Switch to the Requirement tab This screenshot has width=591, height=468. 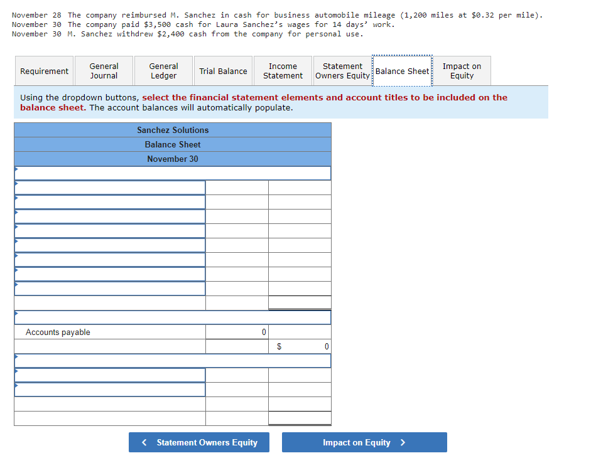44,71
